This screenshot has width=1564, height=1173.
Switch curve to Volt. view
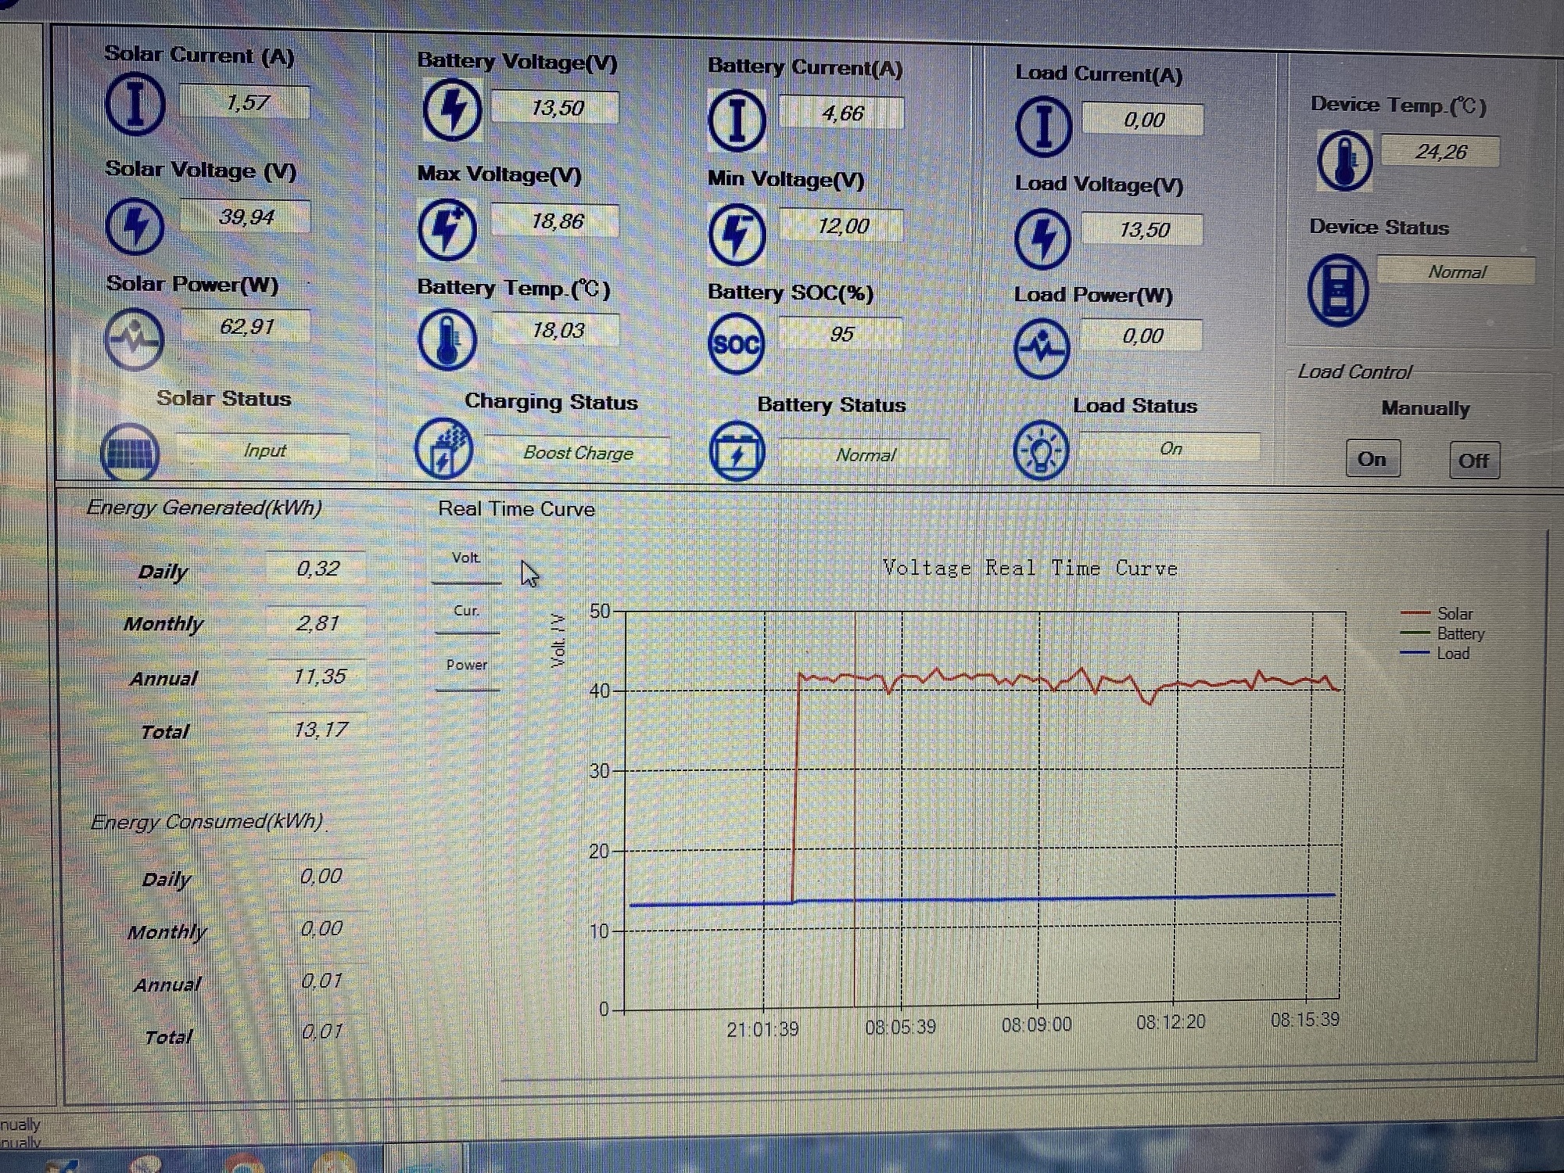coord(466,558)
